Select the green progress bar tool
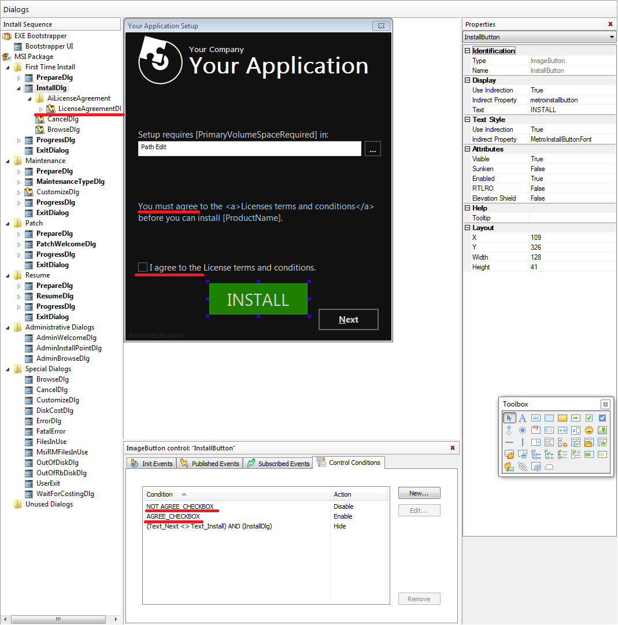The image size is (618, 625). [x=589, y=454]
